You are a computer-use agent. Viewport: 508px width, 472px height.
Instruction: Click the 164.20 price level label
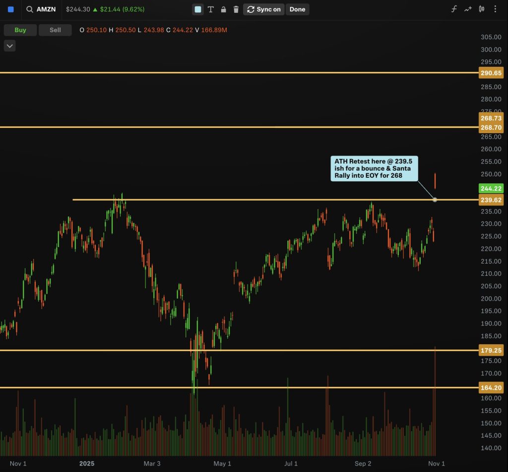(491, 388)
